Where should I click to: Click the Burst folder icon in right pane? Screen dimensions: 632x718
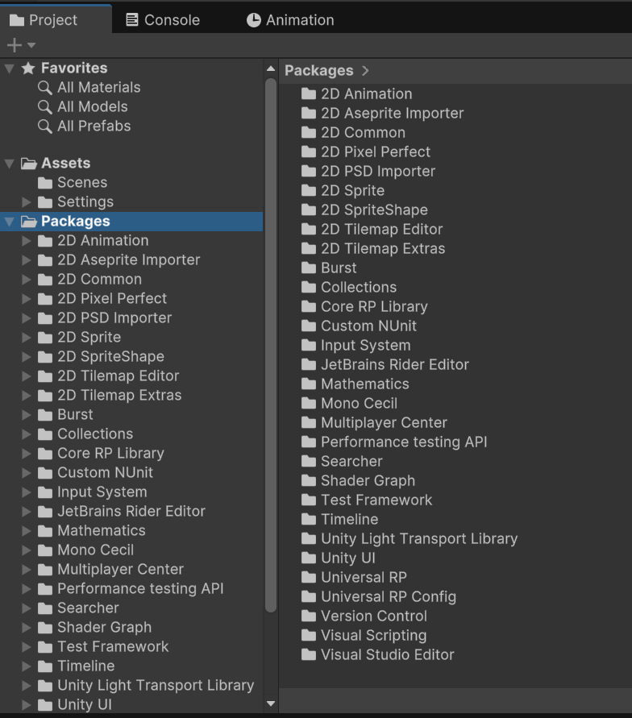click(x=309, y=268)
